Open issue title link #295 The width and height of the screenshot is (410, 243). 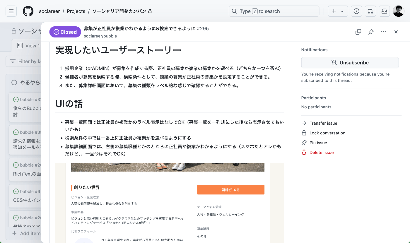[x=146, y=28]
